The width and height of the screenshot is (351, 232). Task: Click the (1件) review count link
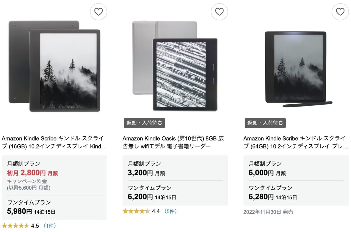pos(50,226)
